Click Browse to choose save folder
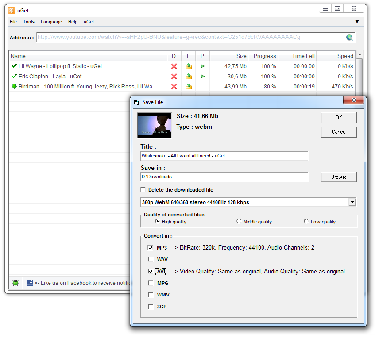379x338 pixels. point(339,177)
